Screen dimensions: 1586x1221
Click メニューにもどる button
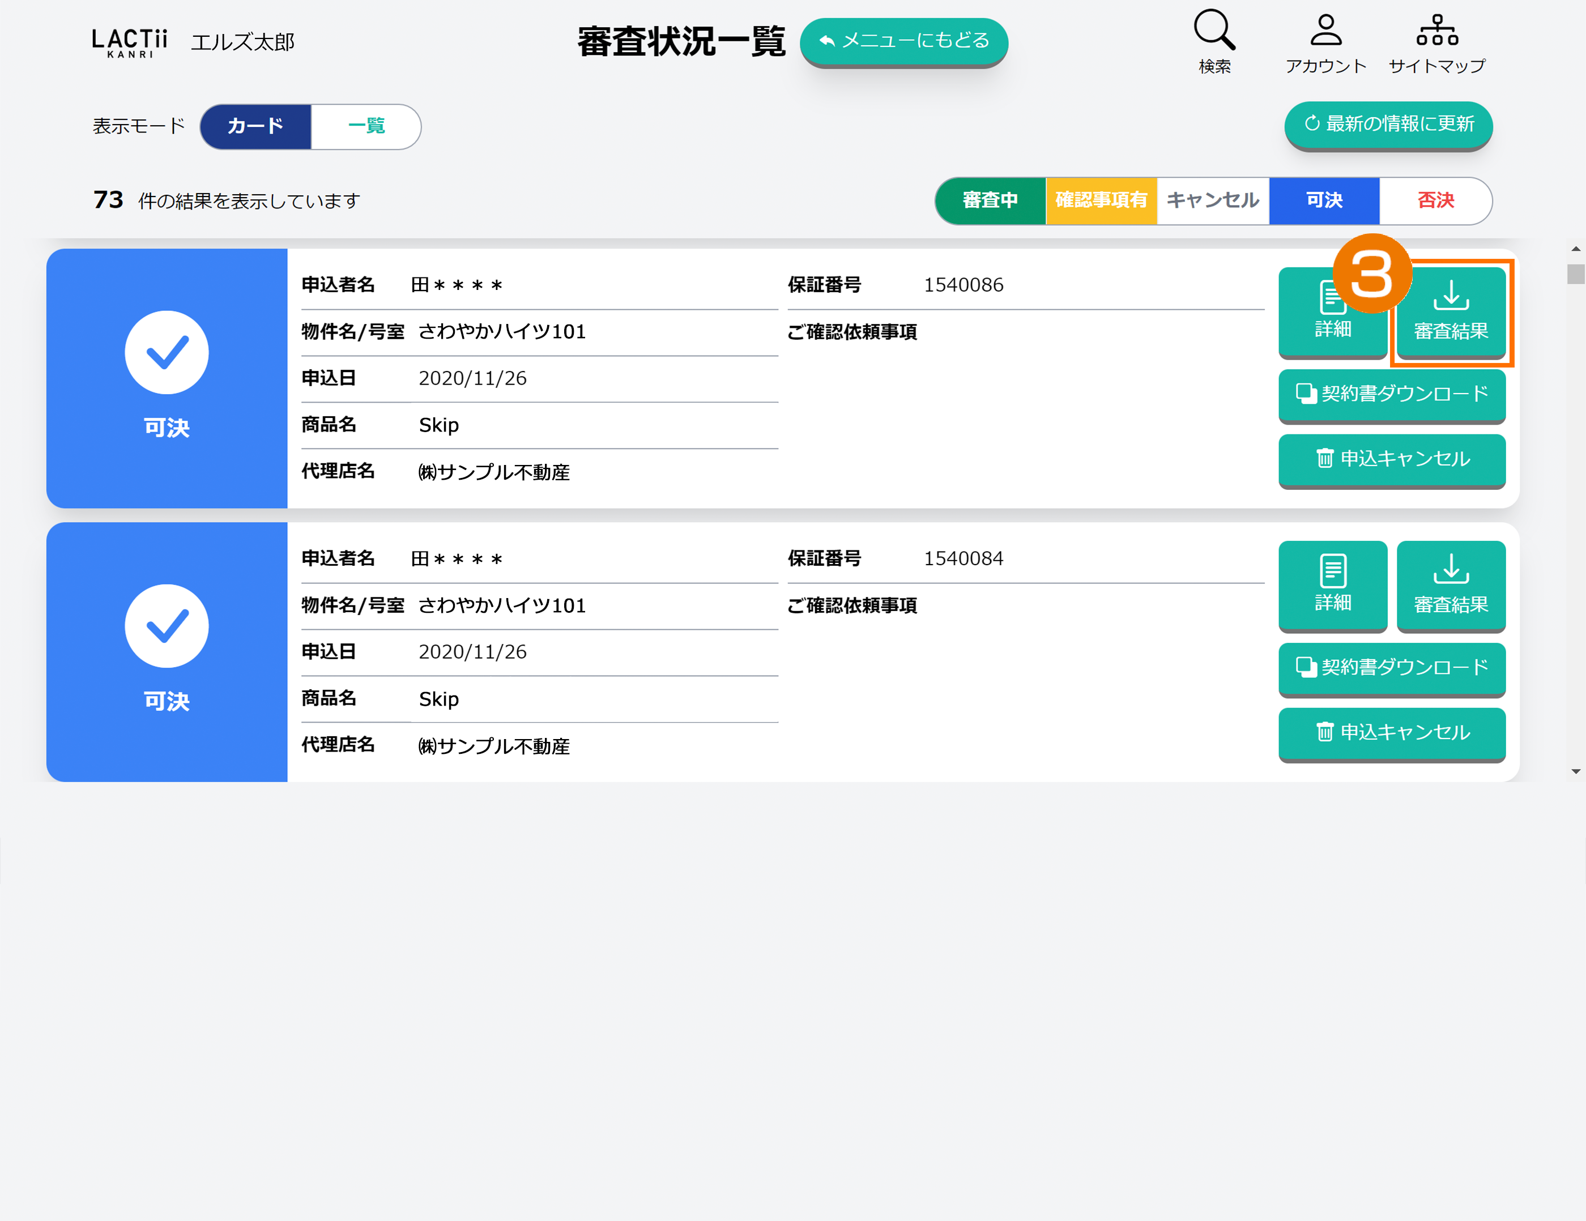[903, 41]
